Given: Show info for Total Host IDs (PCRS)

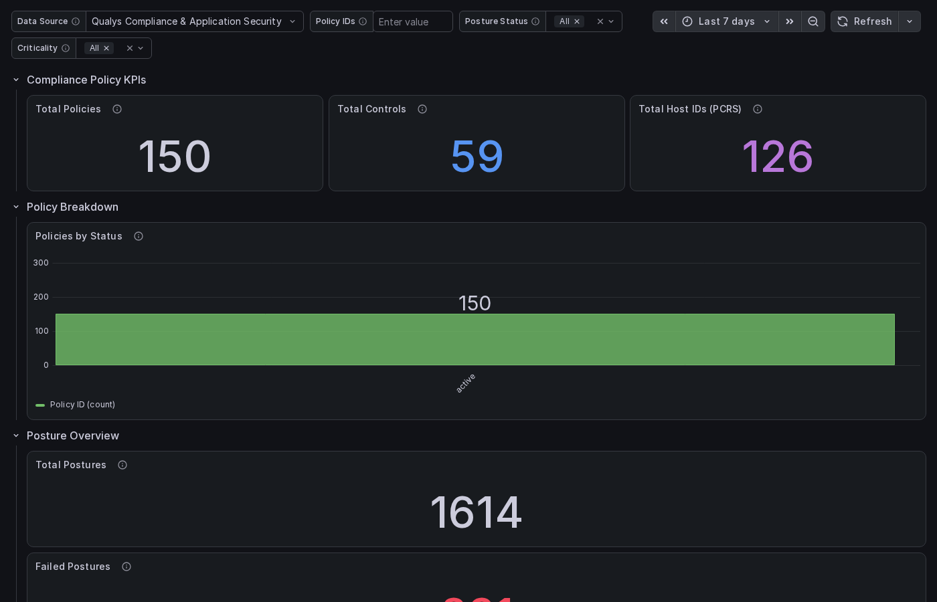Looking at the screenshot, I should click(x=758, y=109).
